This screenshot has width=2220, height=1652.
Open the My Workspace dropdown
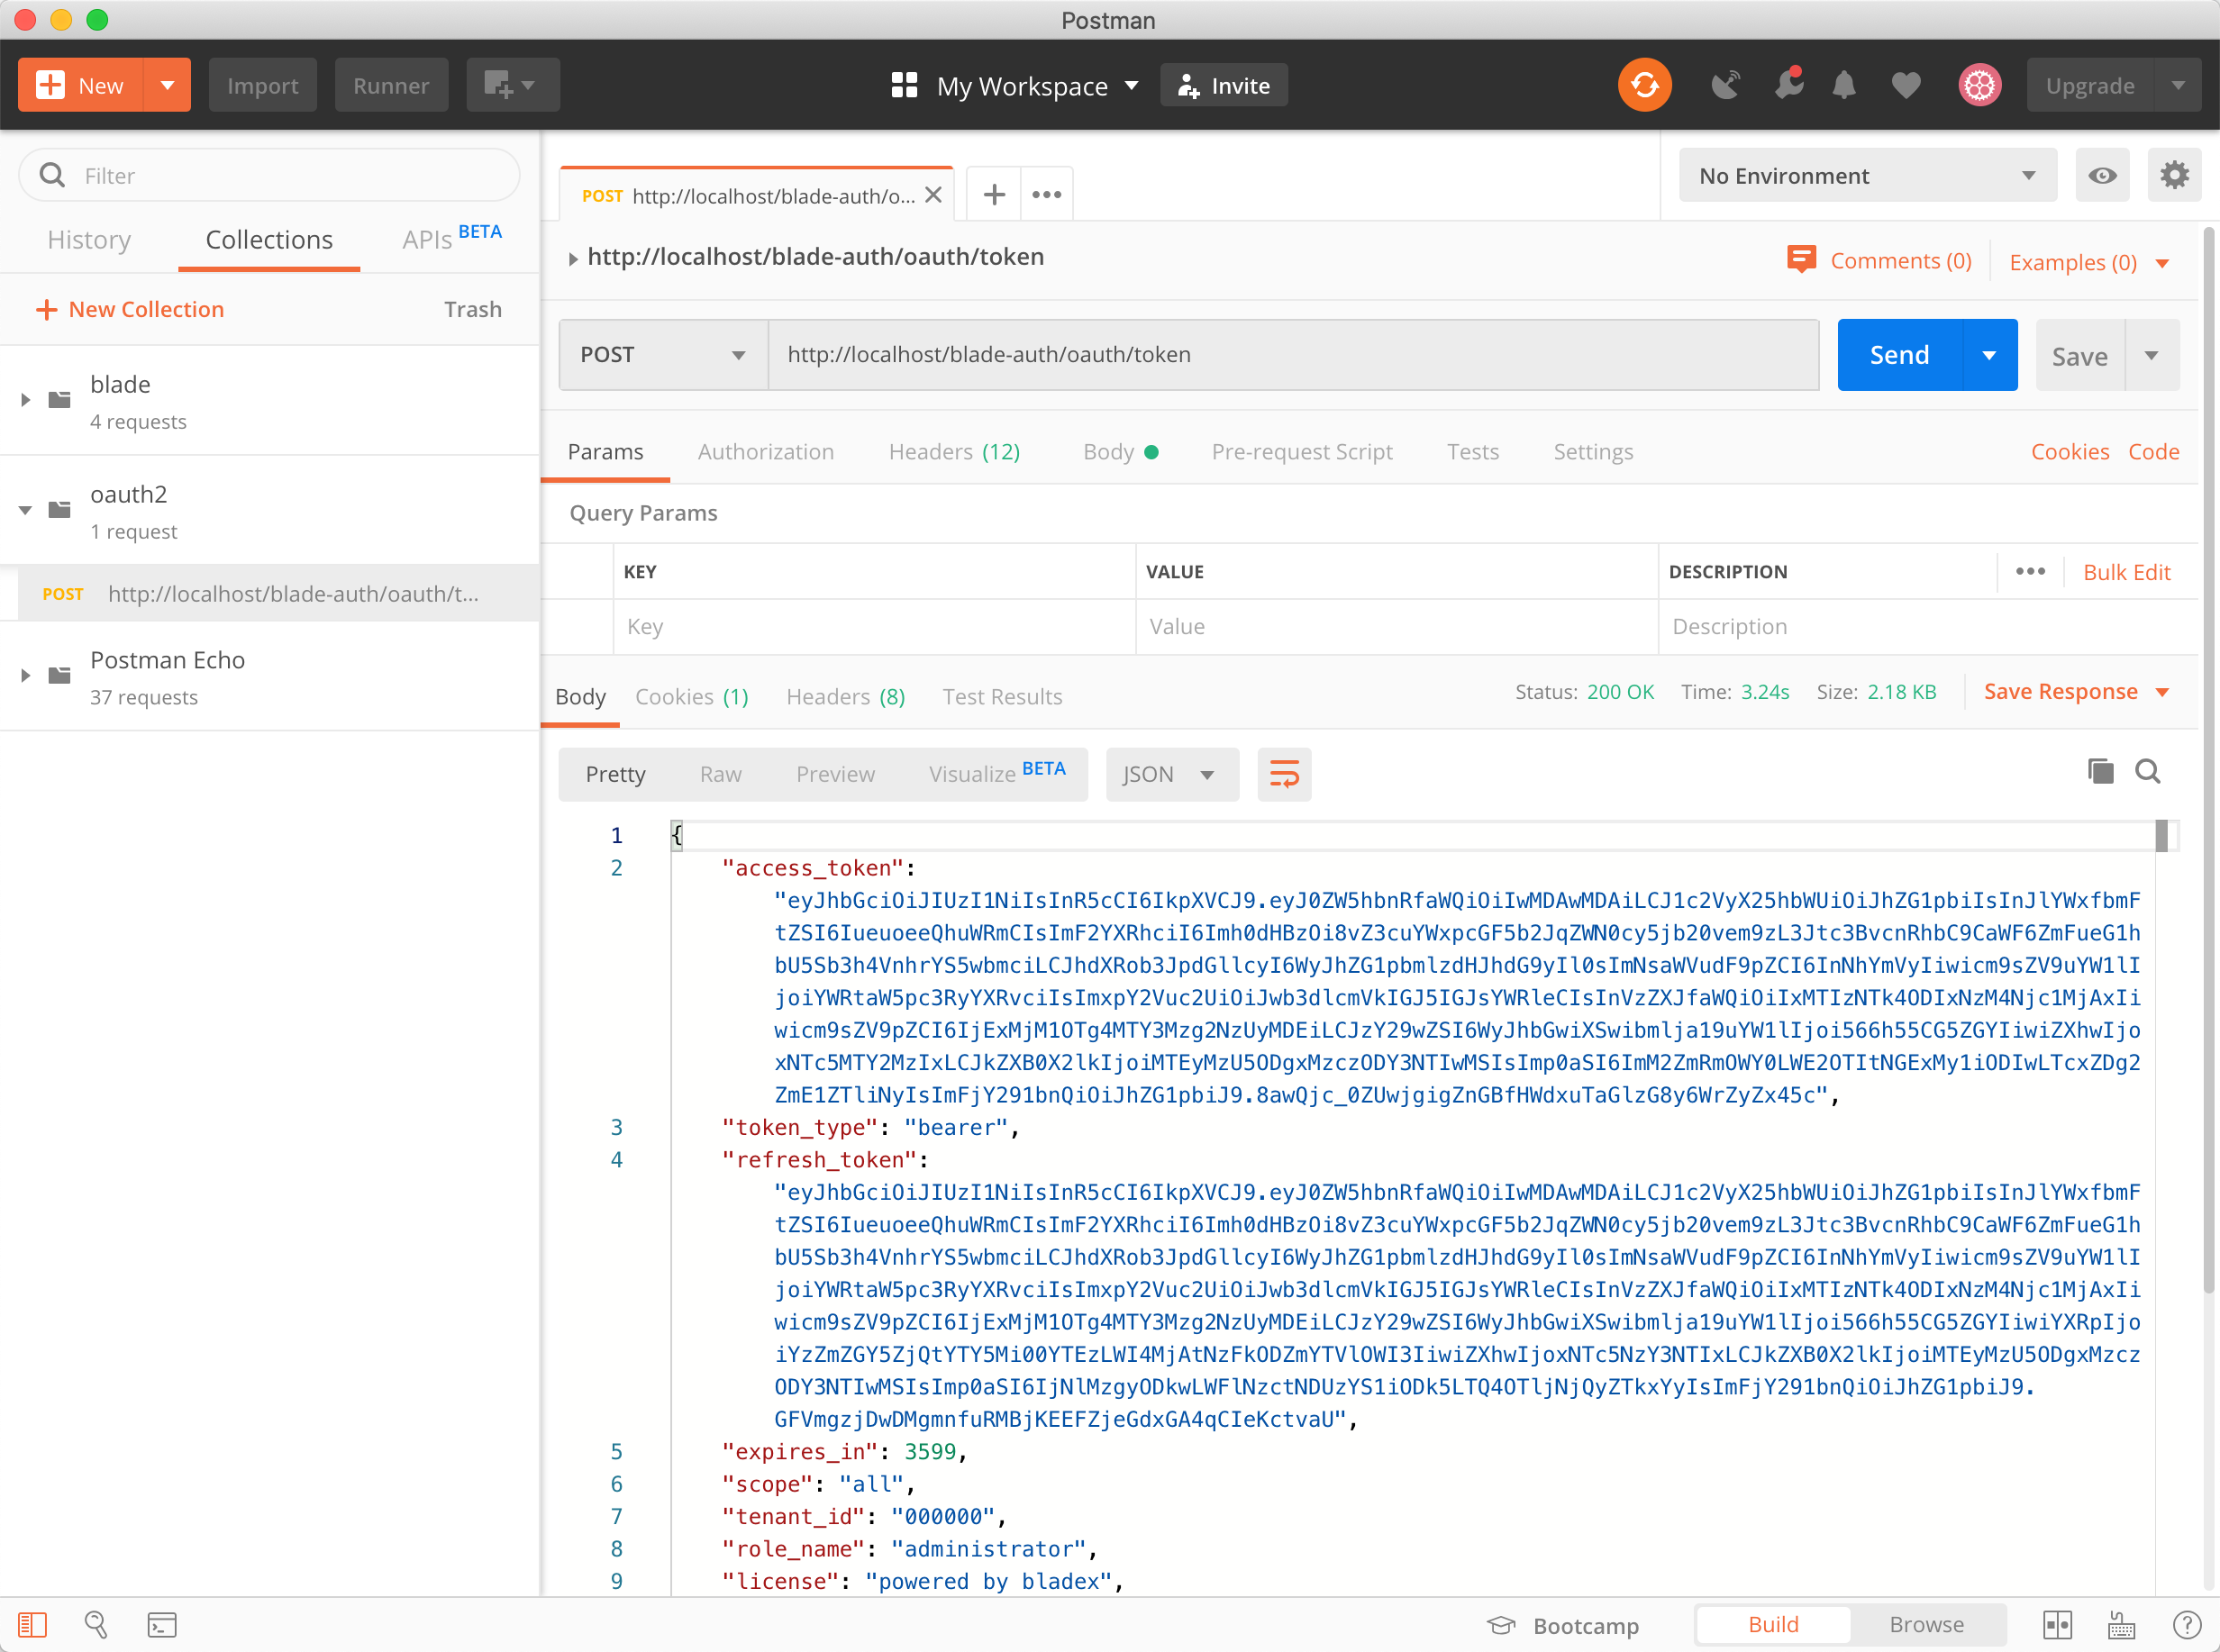(1014, 85)
